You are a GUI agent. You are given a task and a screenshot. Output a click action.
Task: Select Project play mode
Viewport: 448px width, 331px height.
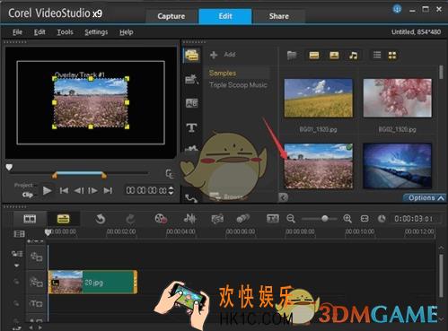click(x=24, y=185)
